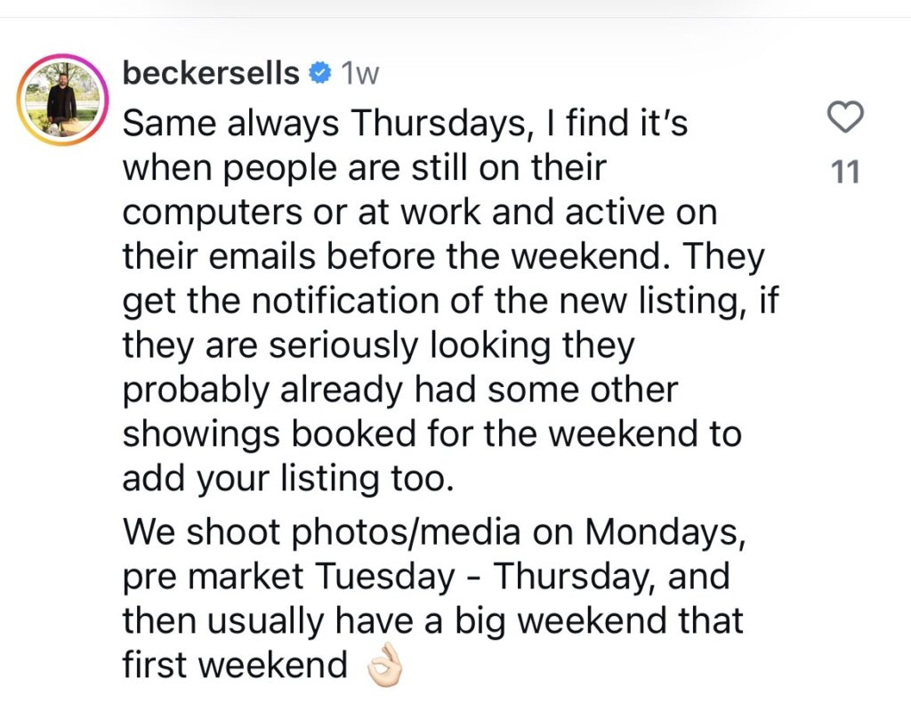Open the beckersells username link
911x704 pixels.
(211, 73)
